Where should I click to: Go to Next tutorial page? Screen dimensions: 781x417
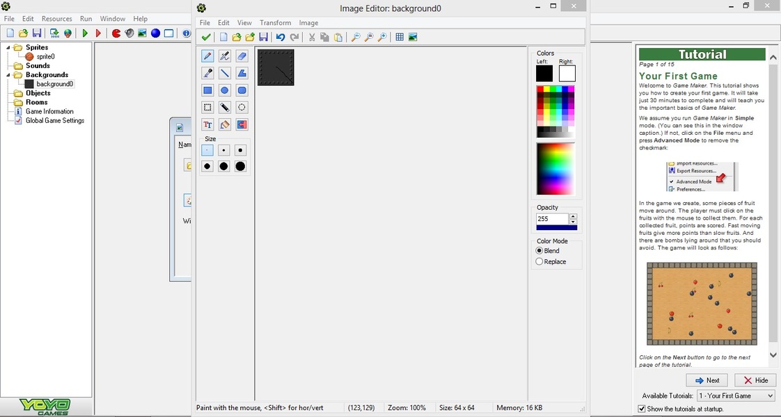[707, 380]
